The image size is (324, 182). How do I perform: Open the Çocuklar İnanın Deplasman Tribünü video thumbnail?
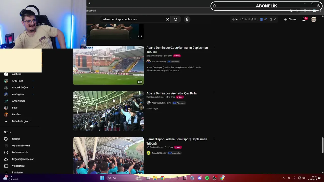coord(108,65)
